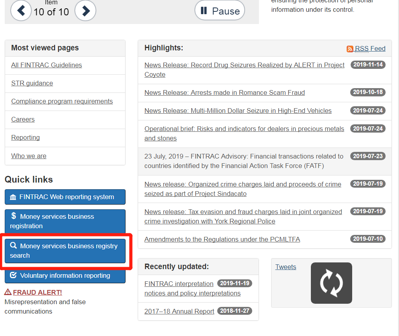Click the Quick links heading
The width and height of the screenshot is (399, 336).
tap(29, 179)
